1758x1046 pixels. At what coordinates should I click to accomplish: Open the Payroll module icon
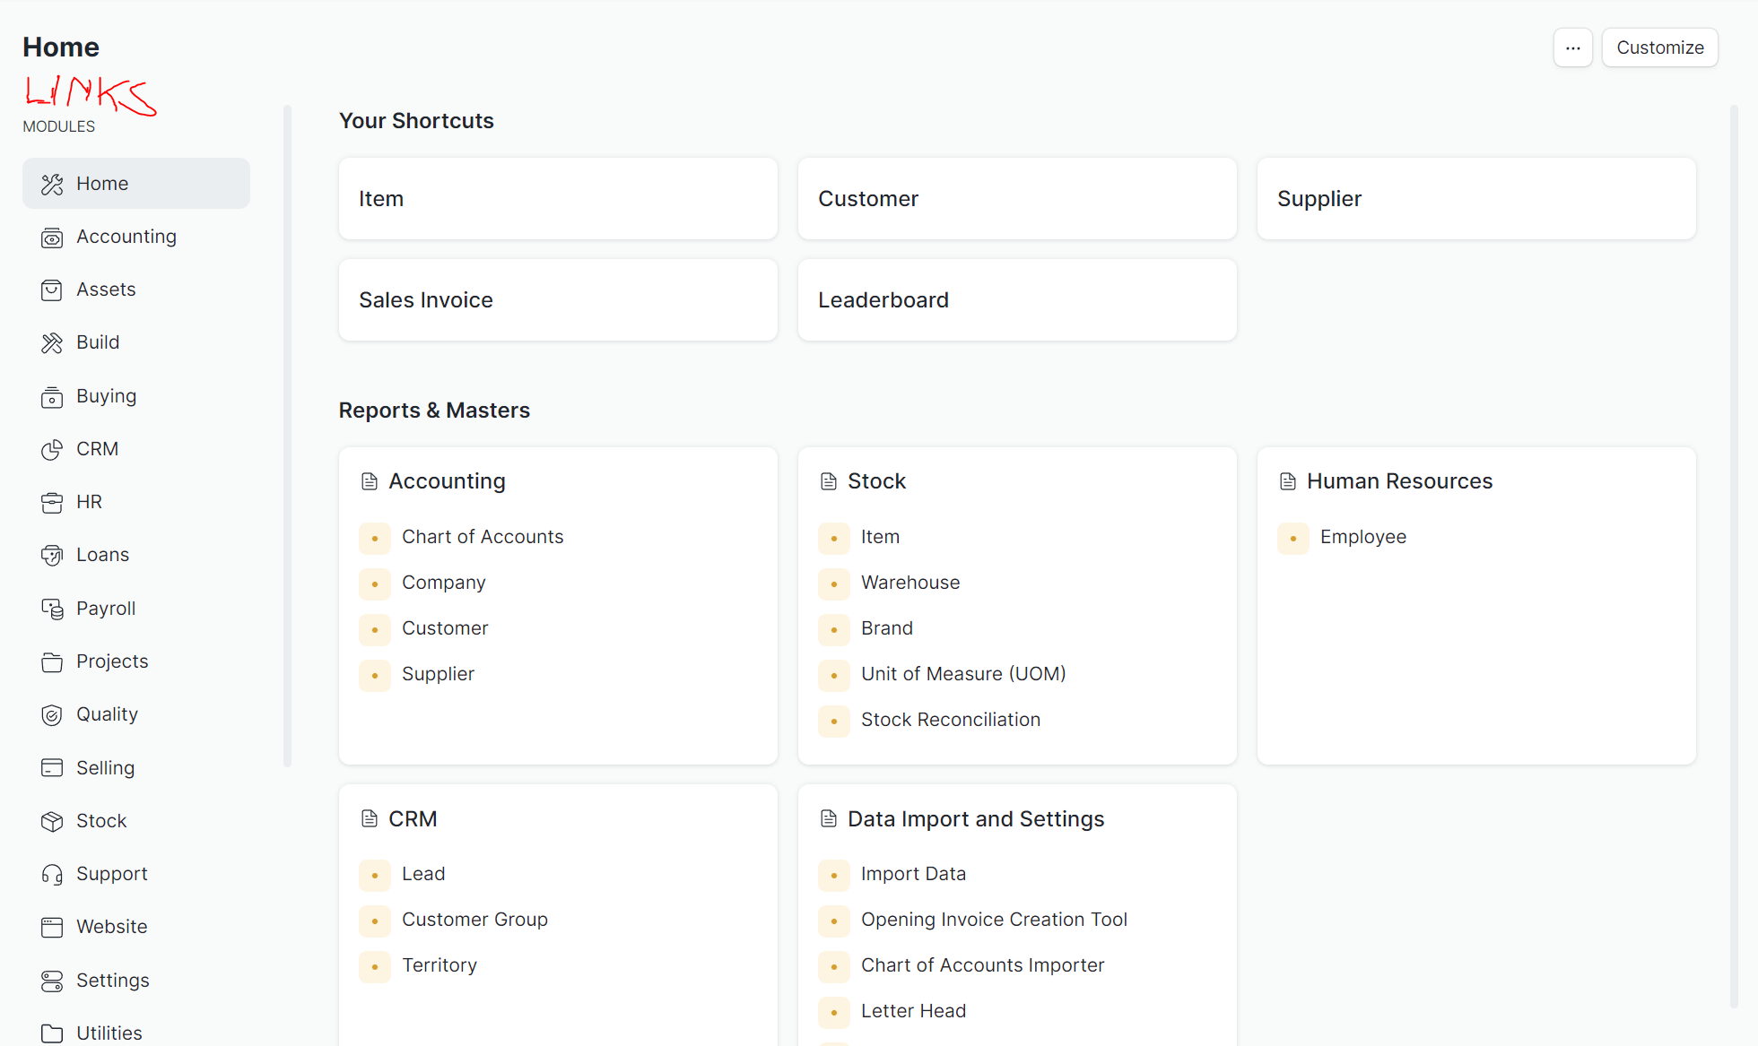(x=52, y=608)
